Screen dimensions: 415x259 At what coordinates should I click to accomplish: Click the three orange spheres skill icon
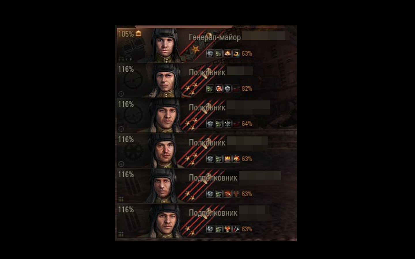coord(227,229)
